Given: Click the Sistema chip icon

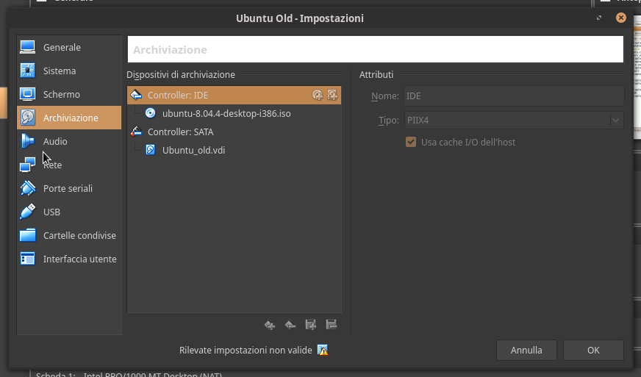Looking at the screenshot, I should pos(28,71).
